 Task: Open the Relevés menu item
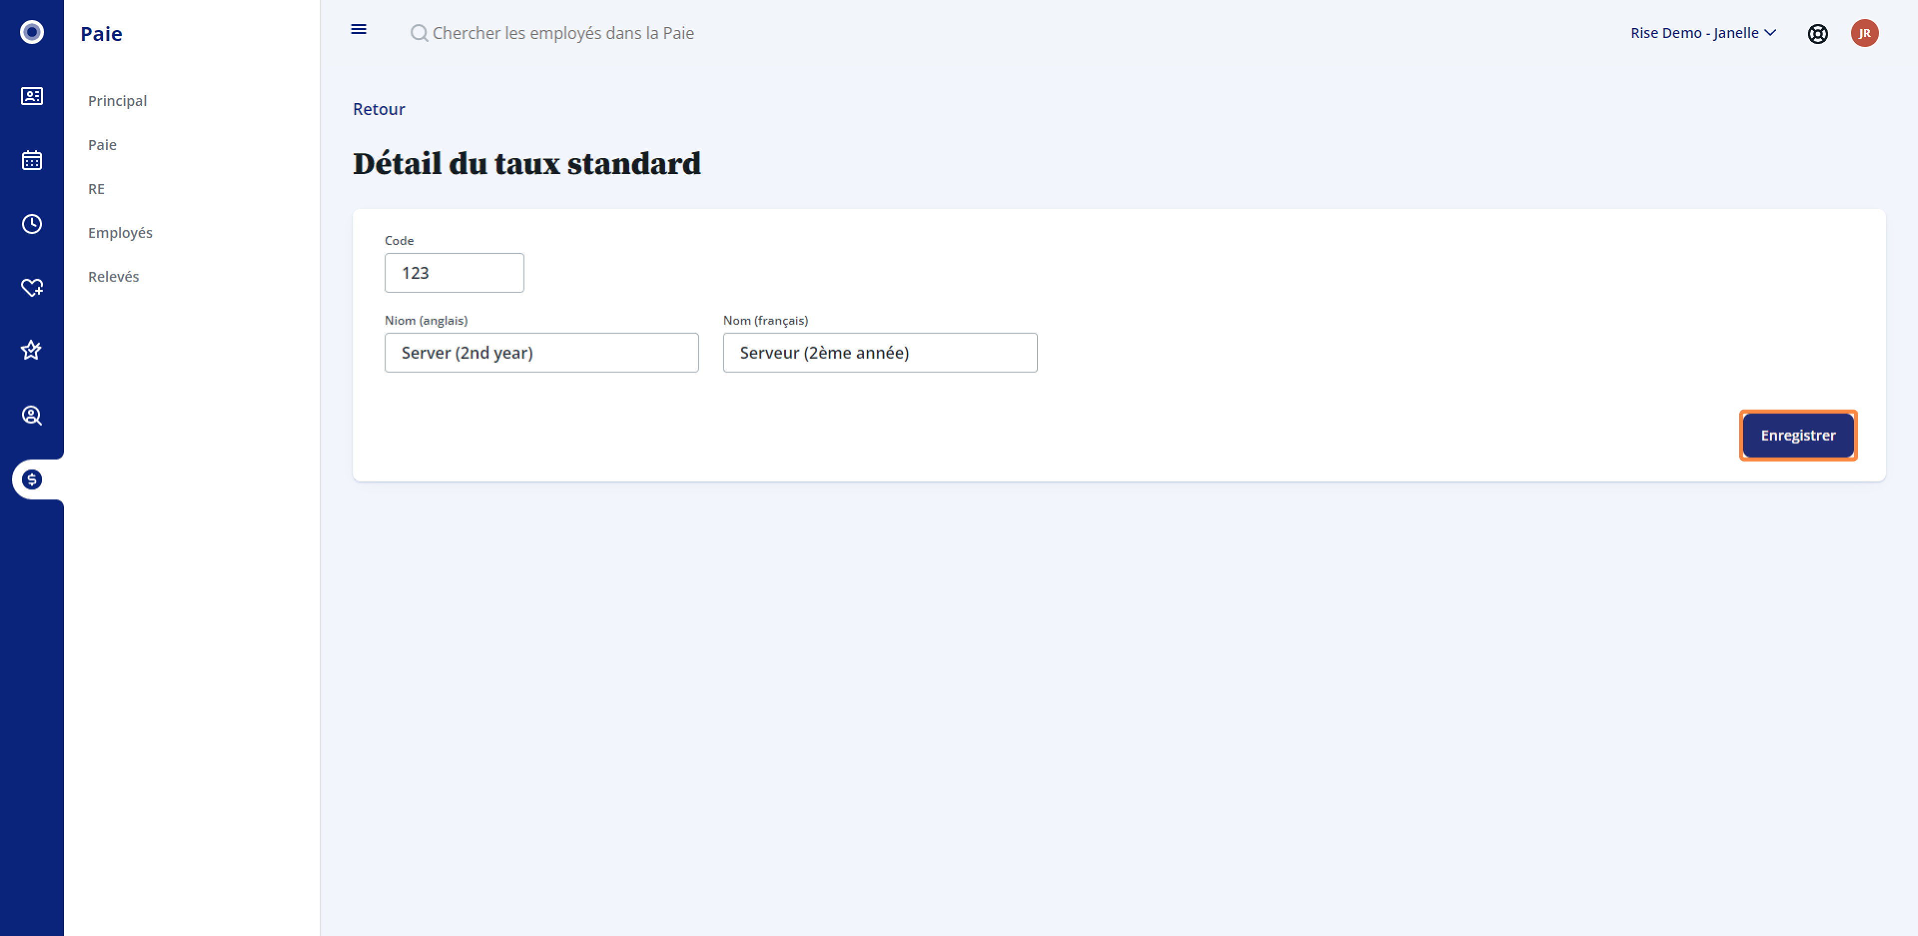[x=113, y=276]
